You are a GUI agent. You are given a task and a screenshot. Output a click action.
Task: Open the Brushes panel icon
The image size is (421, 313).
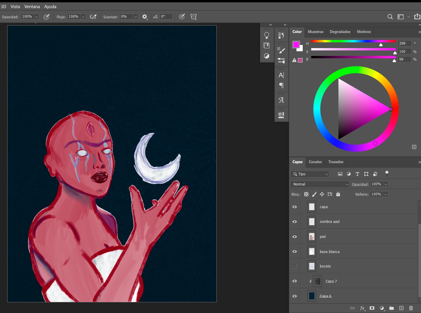281,50
